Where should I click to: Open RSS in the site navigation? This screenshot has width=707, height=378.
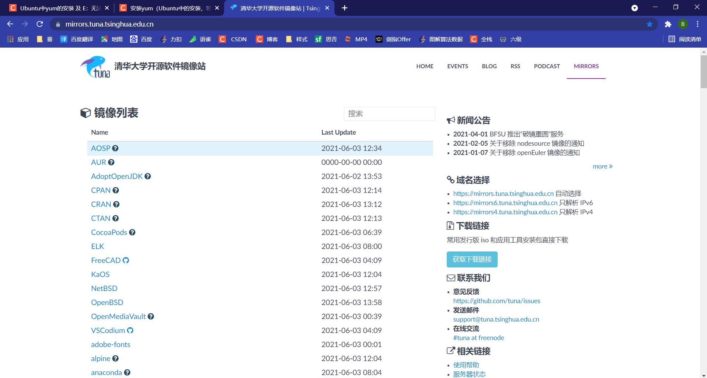tap(515, 66)
